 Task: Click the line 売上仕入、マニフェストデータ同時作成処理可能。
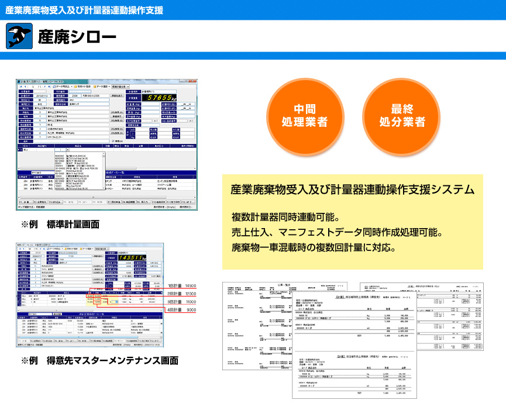pos(337,232)
